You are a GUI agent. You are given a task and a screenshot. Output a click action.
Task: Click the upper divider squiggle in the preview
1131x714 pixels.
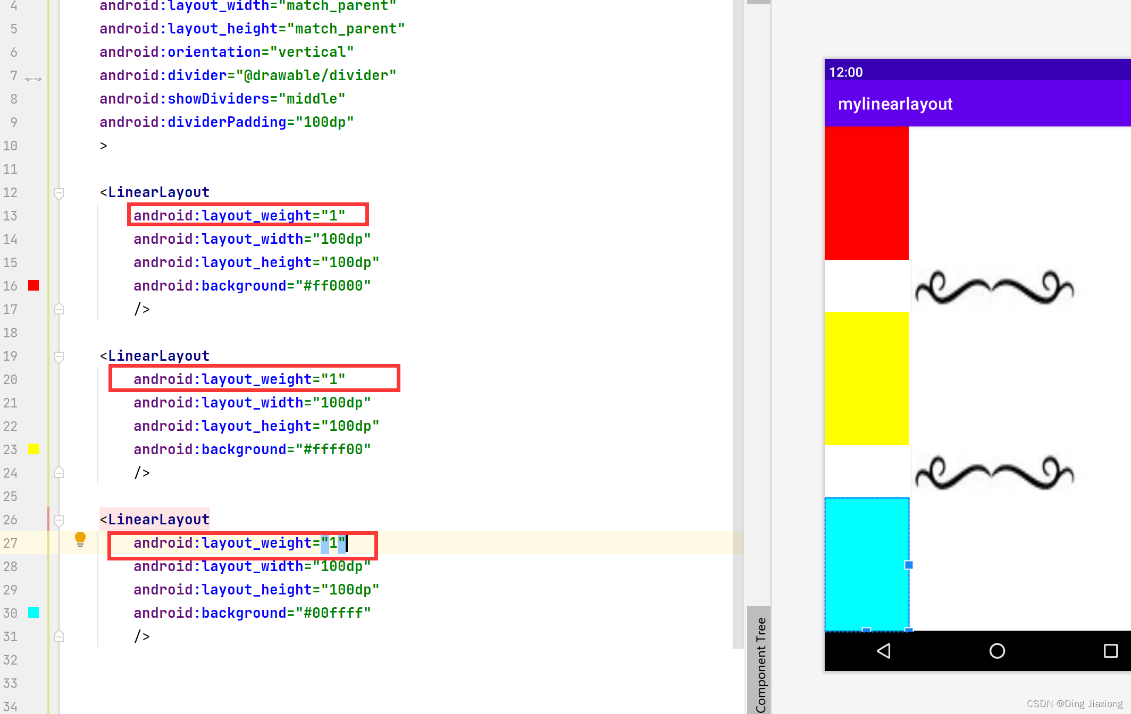click(994, 287)
